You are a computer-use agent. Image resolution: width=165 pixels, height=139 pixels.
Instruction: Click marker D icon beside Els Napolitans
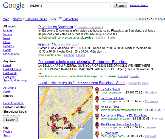tap(97, 117)
